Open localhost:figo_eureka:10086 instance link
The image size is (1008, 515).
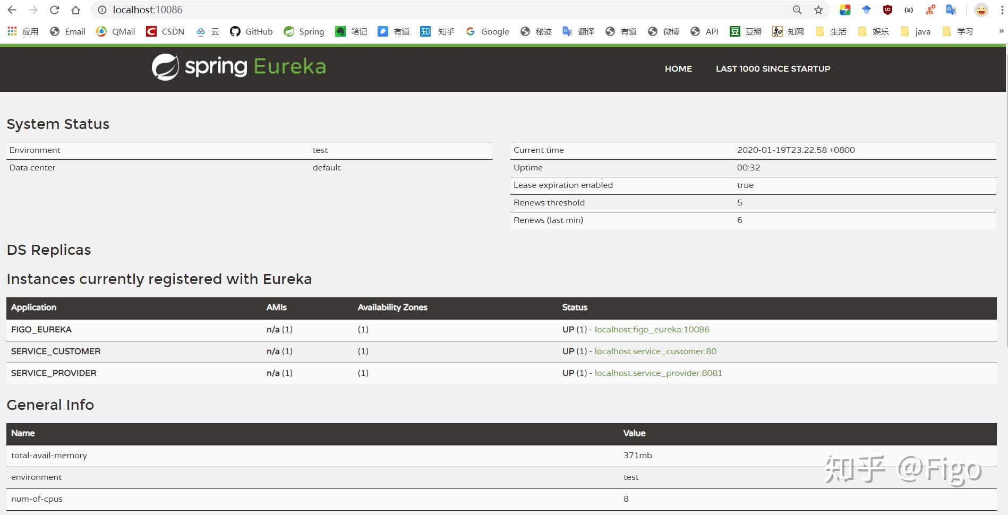coord(652,330)
